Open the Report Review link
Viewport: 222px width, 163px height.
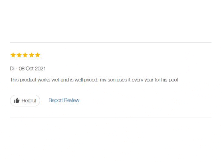coord(64,100)
